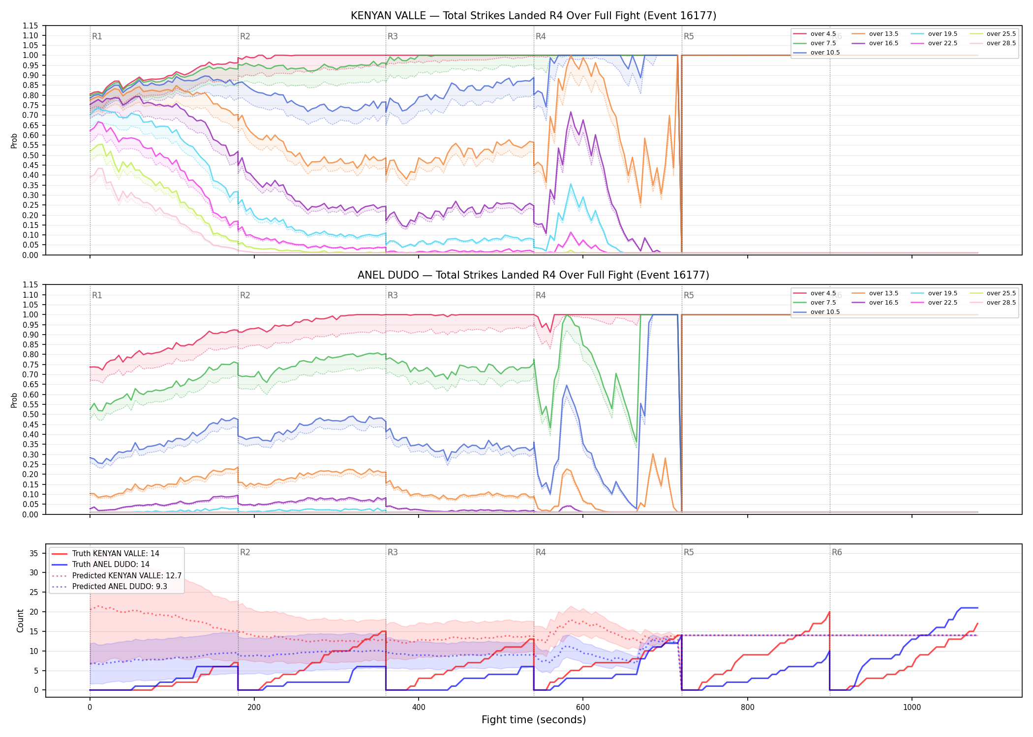
Task: Click the x-axis tick label 400
Action: coord(419,708)
